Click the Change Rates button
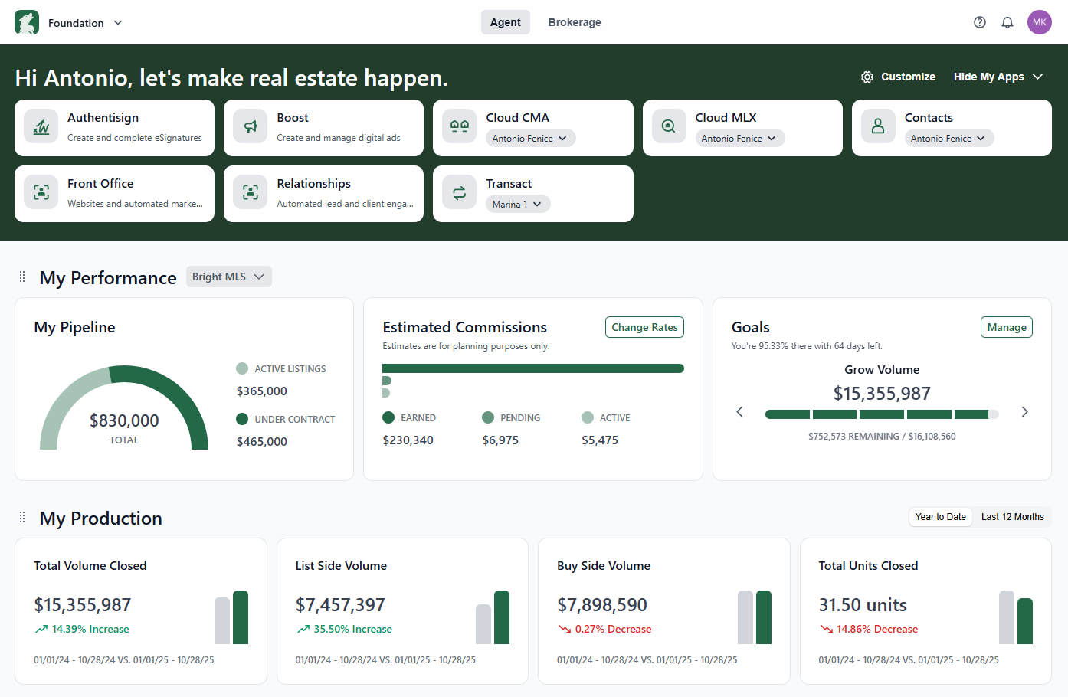This screenshot has height=697, width=1068. tap(644, 327)
